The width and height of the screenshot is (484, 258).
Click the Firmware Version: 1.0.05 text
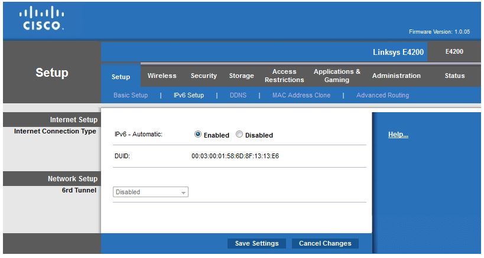pos(440,32)
